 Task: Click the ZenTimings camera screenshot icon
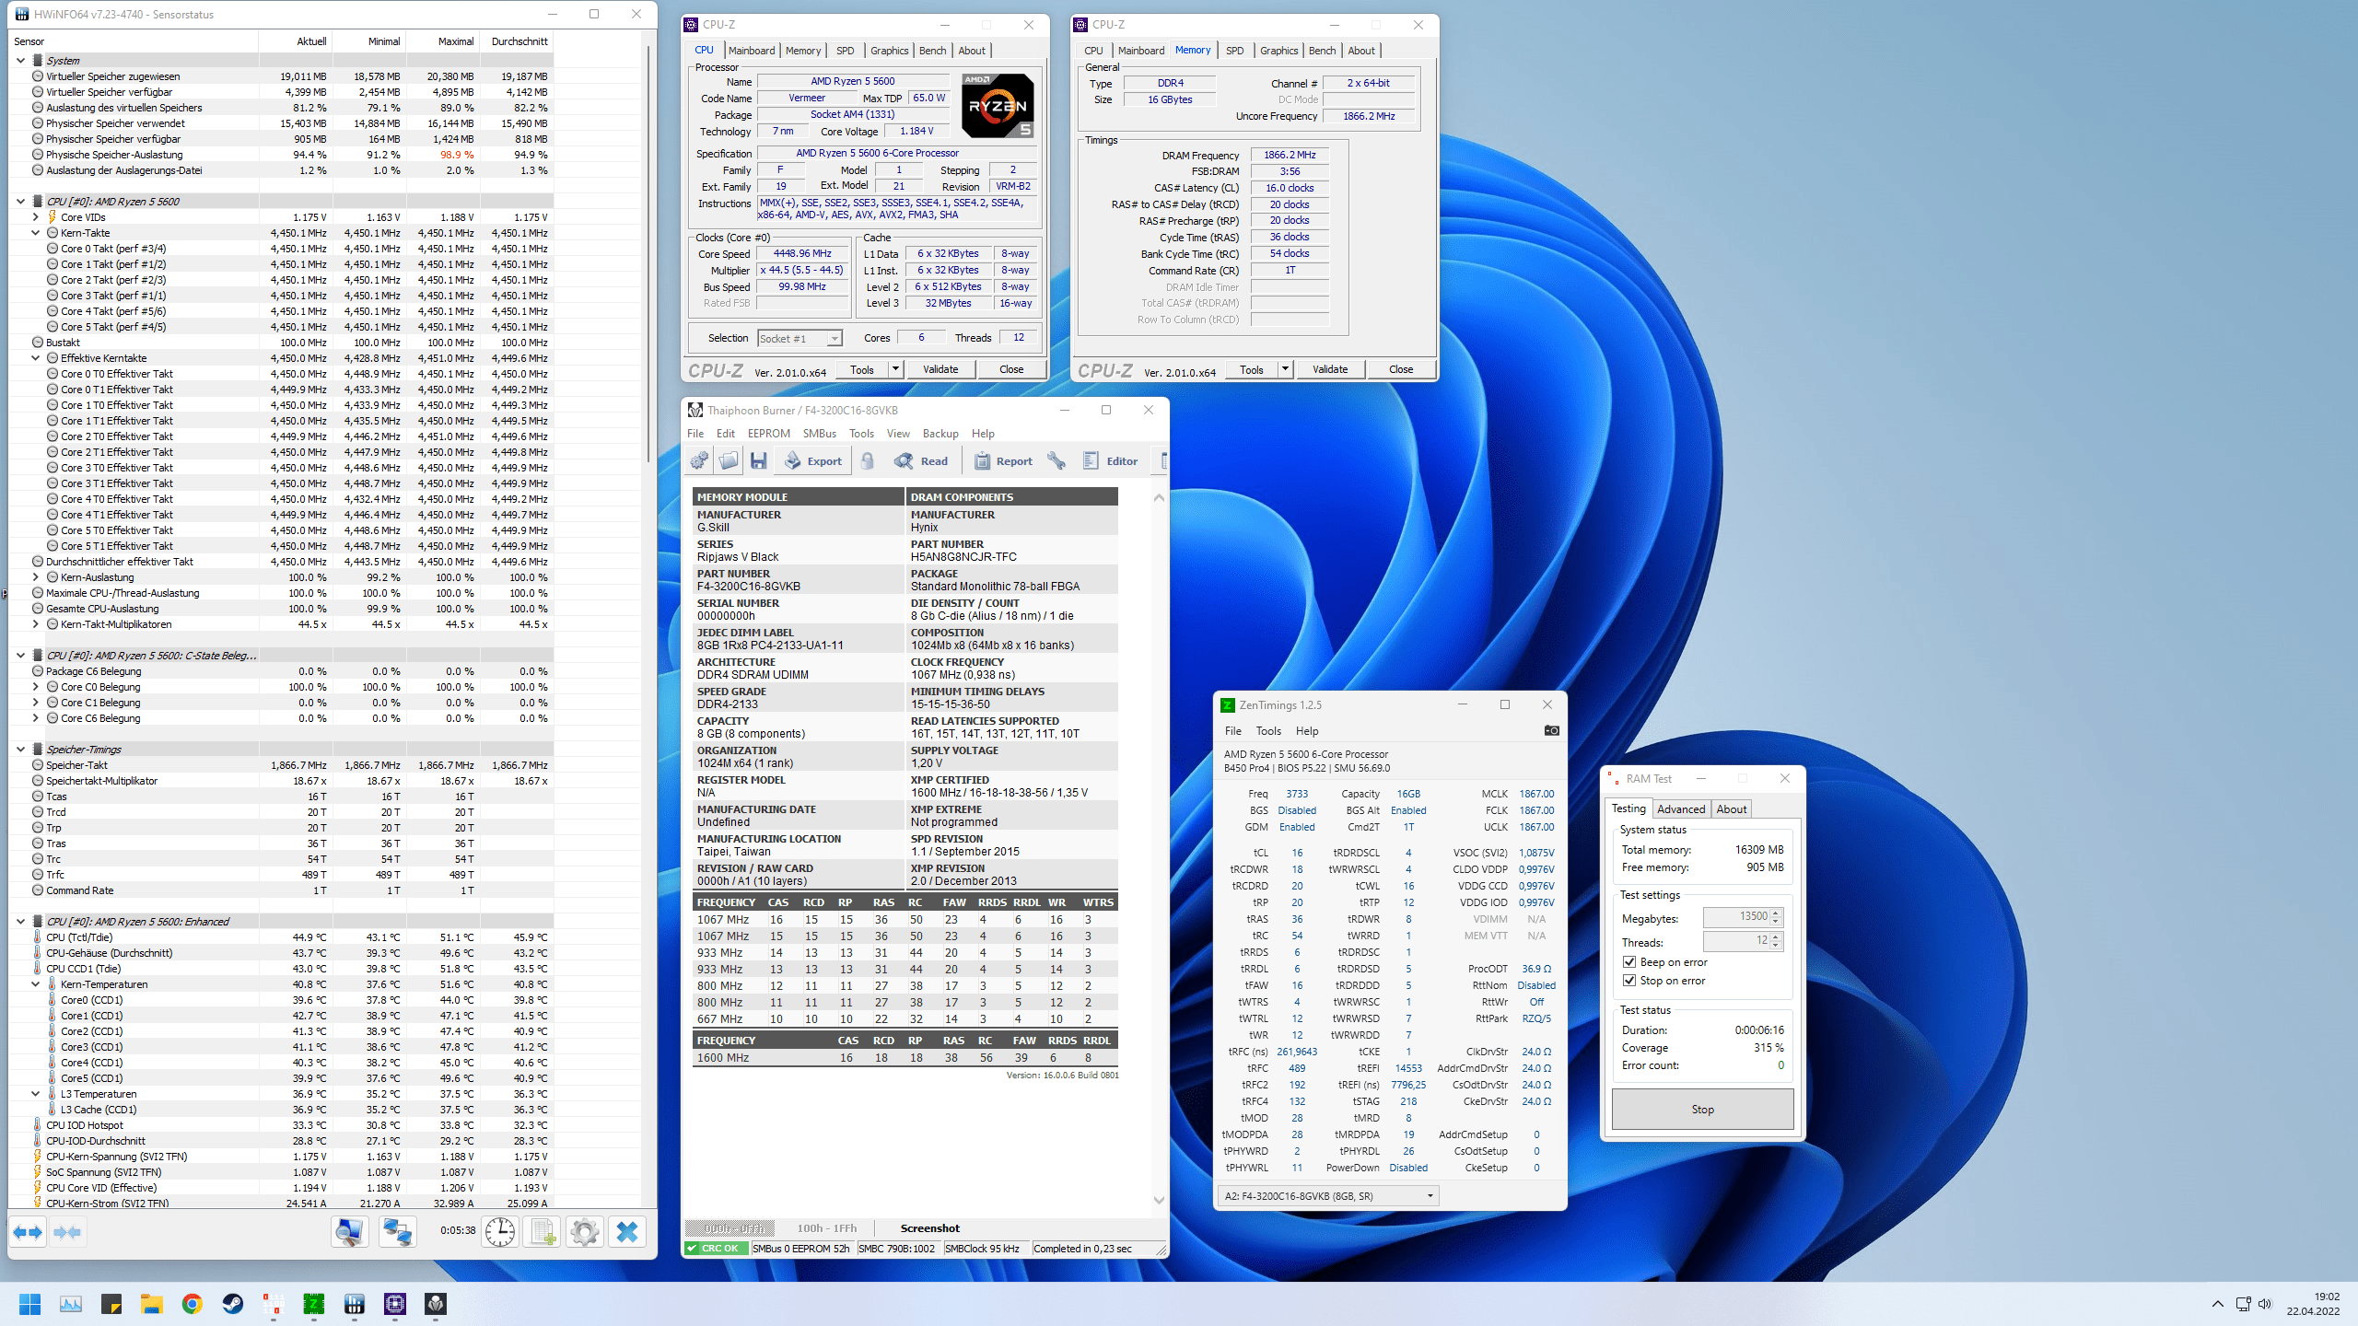point(1552,731)
